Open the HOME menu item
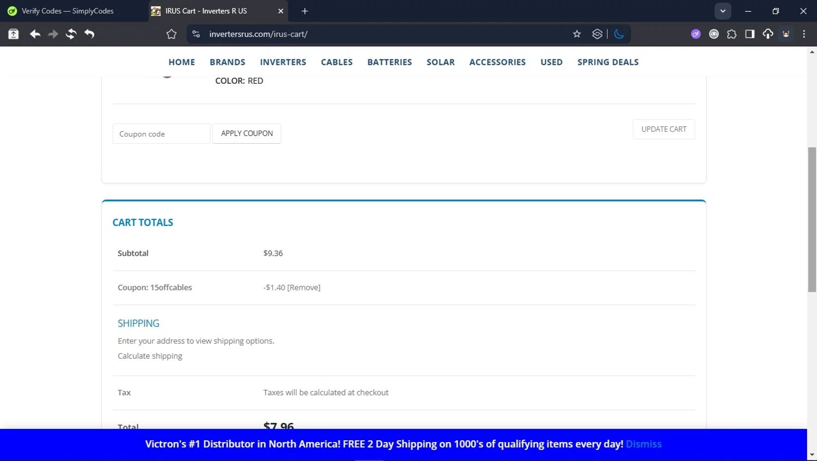The width and height of the screenshot is (817, 461). click(x=182, y=62)
